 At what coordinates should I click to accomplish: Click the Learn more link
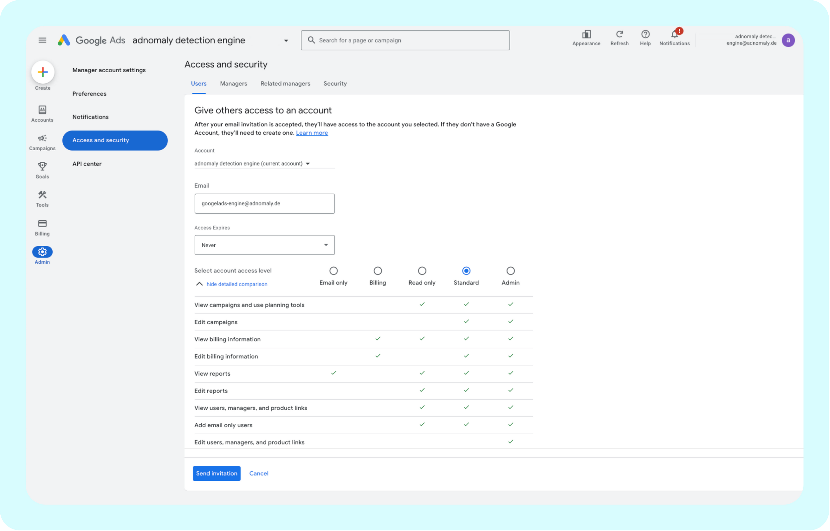tap(311, 133)
